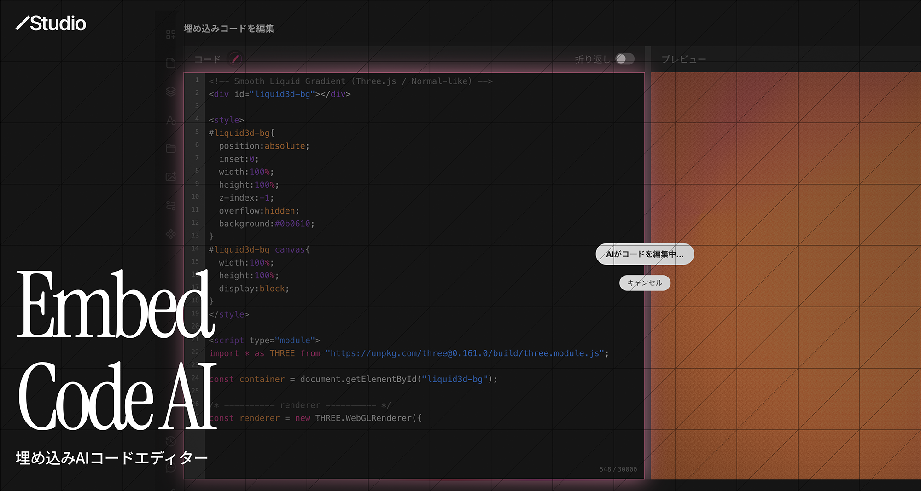Click the 埋め込みコードを編集 heading
921x491 pixels.
click(x=229, y=29)
